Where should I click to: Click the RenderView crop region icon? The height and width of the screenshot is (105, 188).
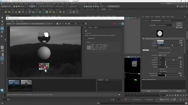[66, 24]
